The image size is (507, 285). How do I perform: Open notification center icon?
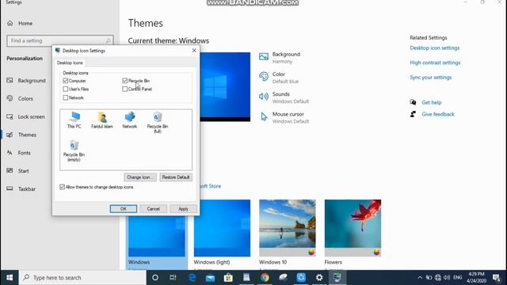pos(497,278)
